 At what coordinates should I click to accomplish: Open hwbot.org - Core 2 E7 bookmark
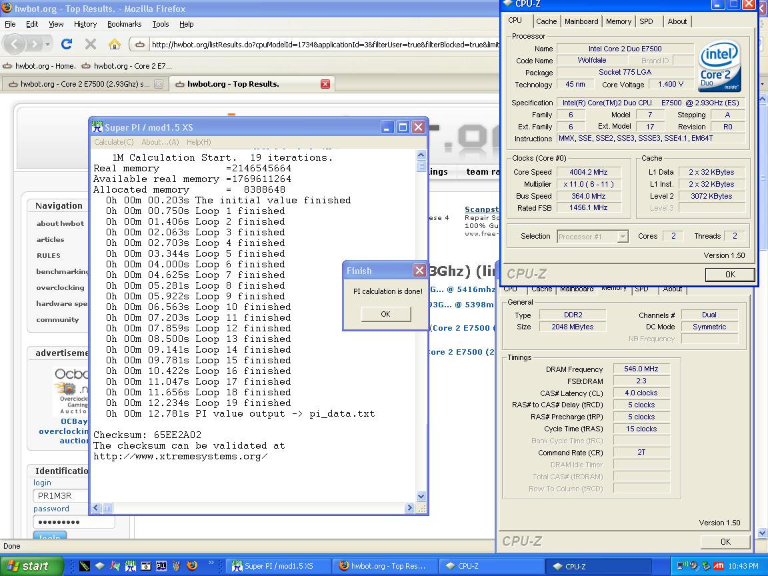[x=127, y=65]
